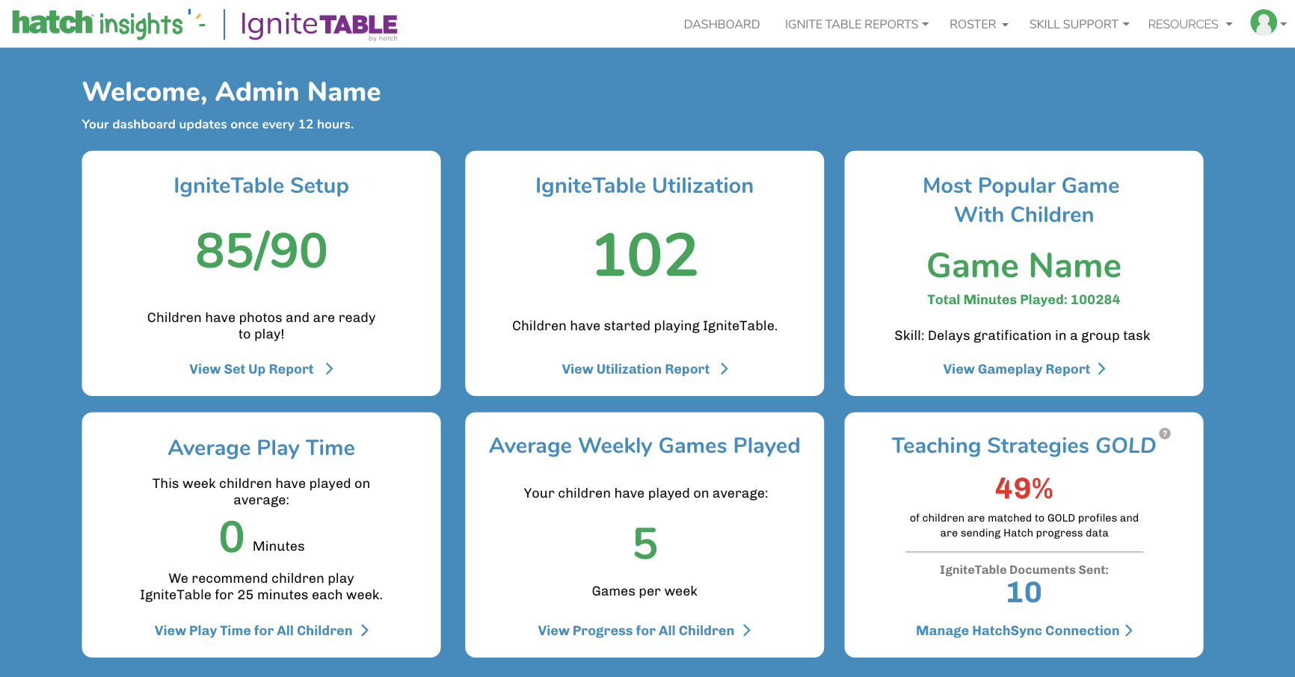This screenshot has height=677, width=1295.
Task: Click the Average Weekly Games Played title
Action: [645, 445]
